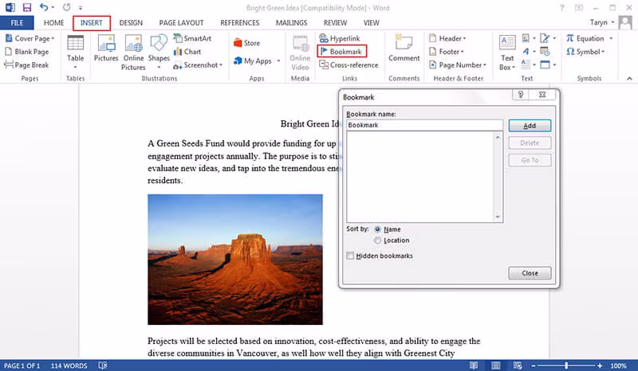This screenshot has height=371, width=638.
Task: Click the Bookmark ribbon command
Action: (x=342, y=51)
